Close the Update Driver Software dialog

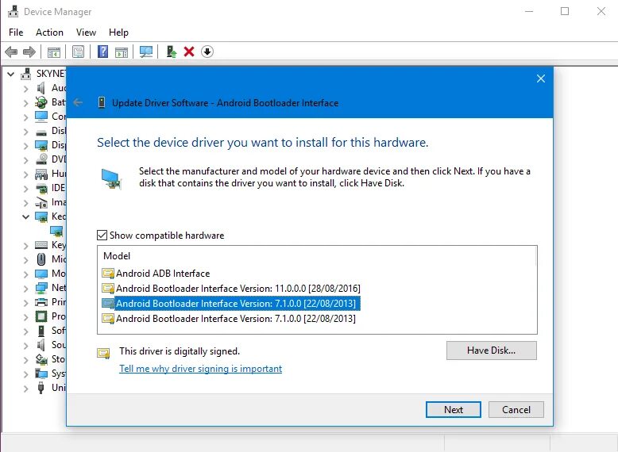[x=541, y=79]
